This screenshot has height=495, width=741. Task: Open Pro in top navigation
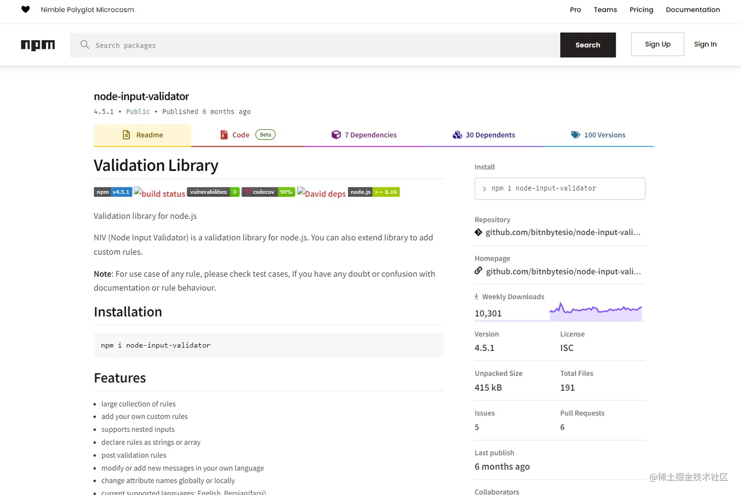coord(575,9)
